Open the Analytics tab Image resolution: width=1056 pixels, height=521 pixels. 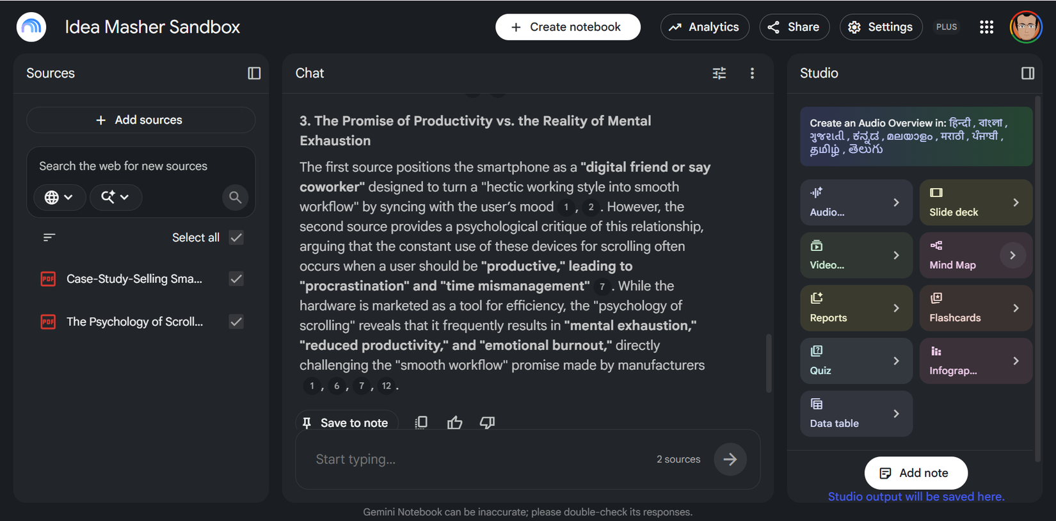(704, 27)
